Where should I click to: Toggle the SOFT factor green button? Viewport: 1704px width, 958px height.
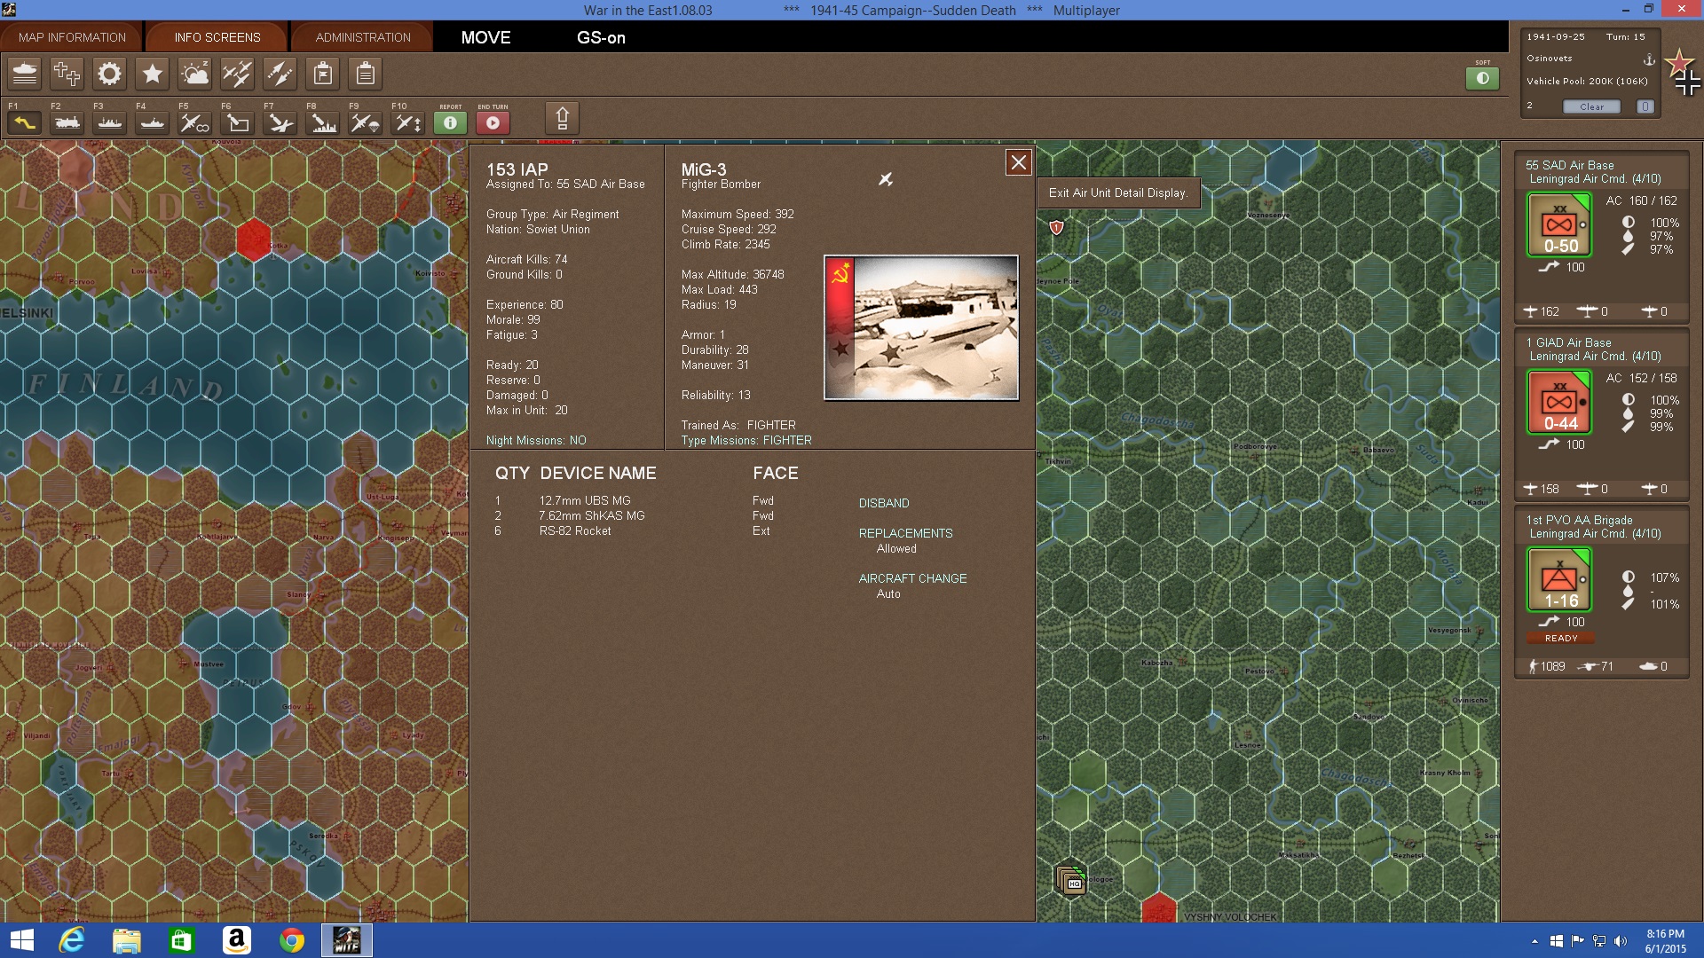tap(1482, 78)
